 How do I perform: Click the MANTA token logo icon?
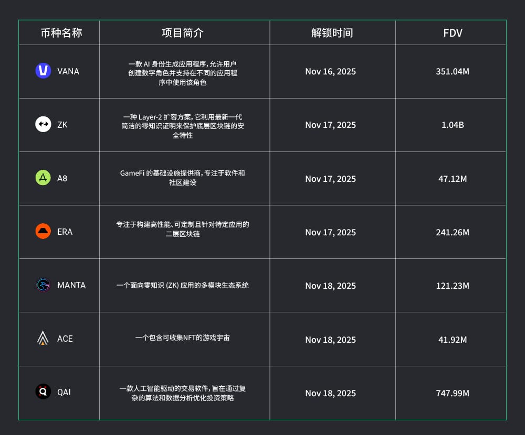coord(43,285)
